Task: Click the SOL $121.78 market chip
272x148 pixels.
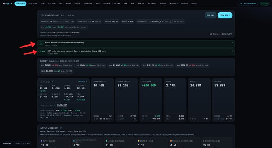Action: tap(158, 66)
